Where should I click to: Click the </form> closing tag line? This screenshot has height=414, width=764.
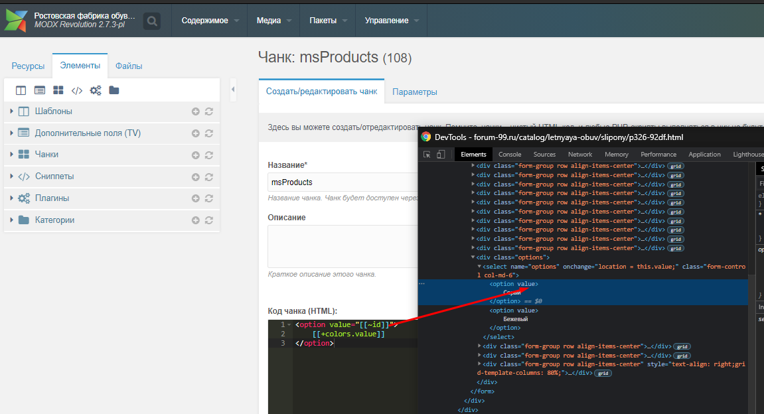483,391
